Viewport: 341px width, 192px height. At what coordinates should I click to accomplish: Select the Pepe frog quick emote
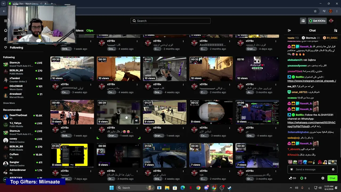[295, 162]
